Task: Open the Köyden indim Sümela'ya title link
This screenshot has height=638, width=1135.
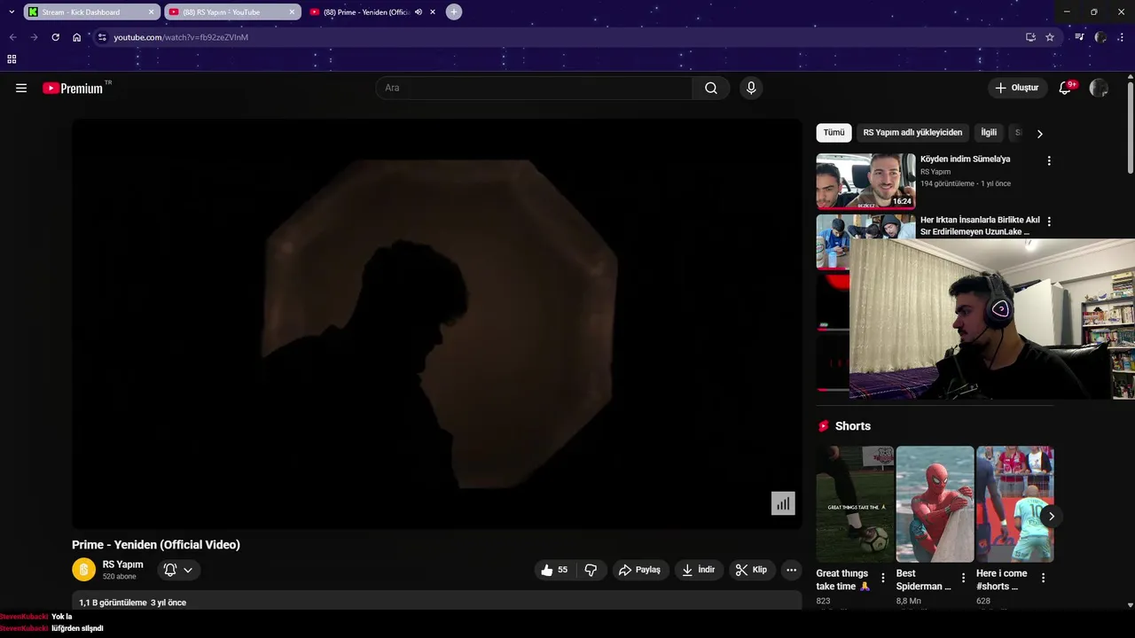Action: click(x=965, y=159)
